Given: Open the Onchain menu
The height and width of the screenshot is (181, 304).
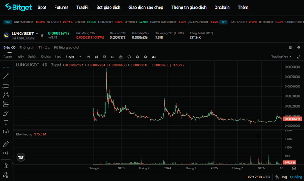Looking at the screenshot, I should [222, 7].
